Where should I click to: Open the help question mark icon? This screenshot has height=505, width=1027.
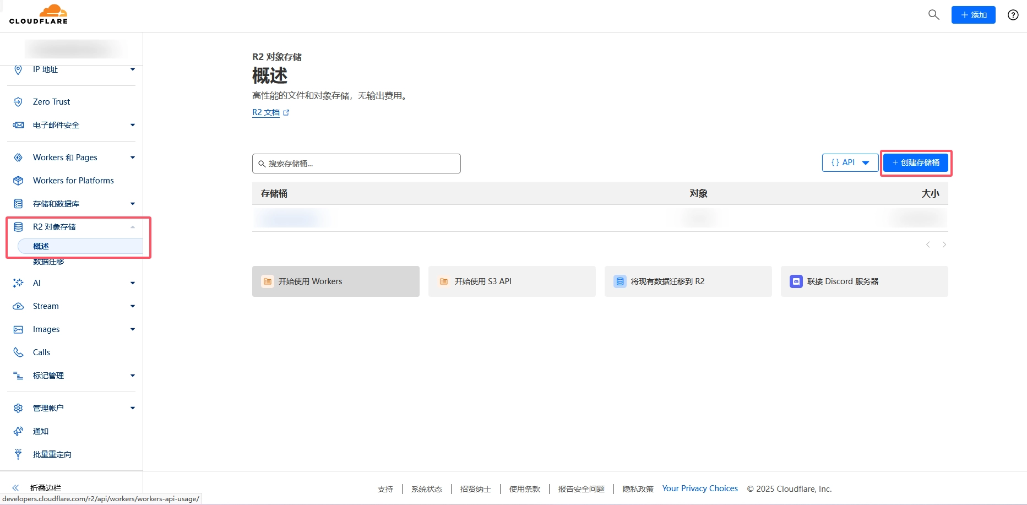tap(1013, 15)
